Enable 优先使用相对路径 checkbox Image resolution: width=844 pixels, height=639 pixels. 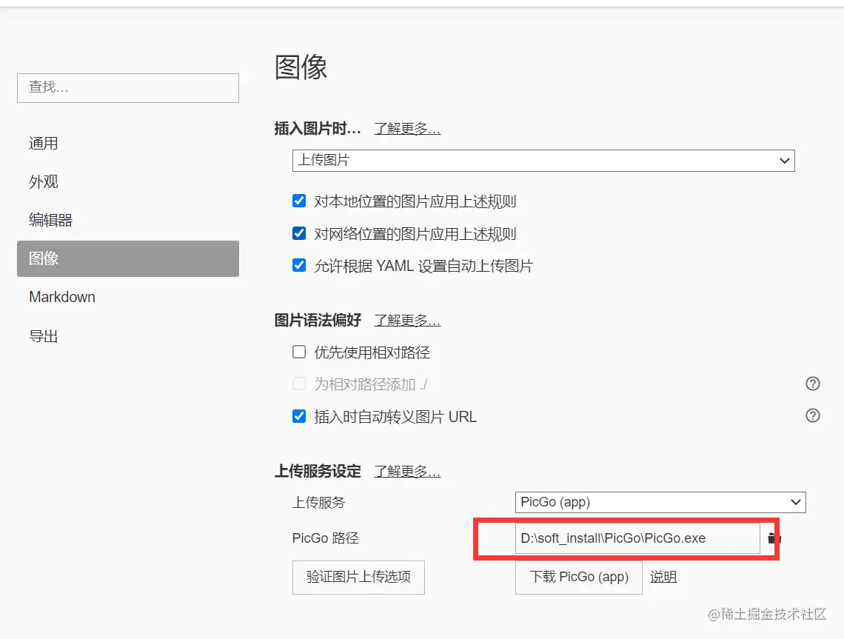point(299,352)
